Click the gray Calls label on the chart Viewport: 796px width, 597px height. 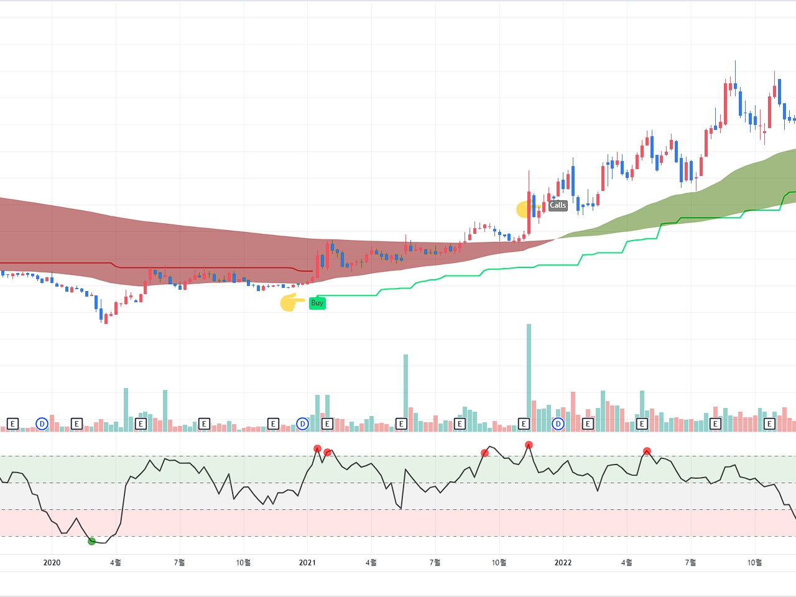(558, 205)
